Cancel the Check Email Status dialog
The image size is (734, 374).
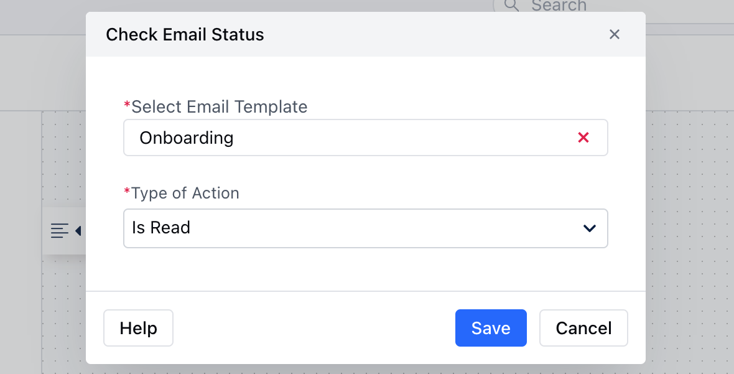tap(583, 328)
